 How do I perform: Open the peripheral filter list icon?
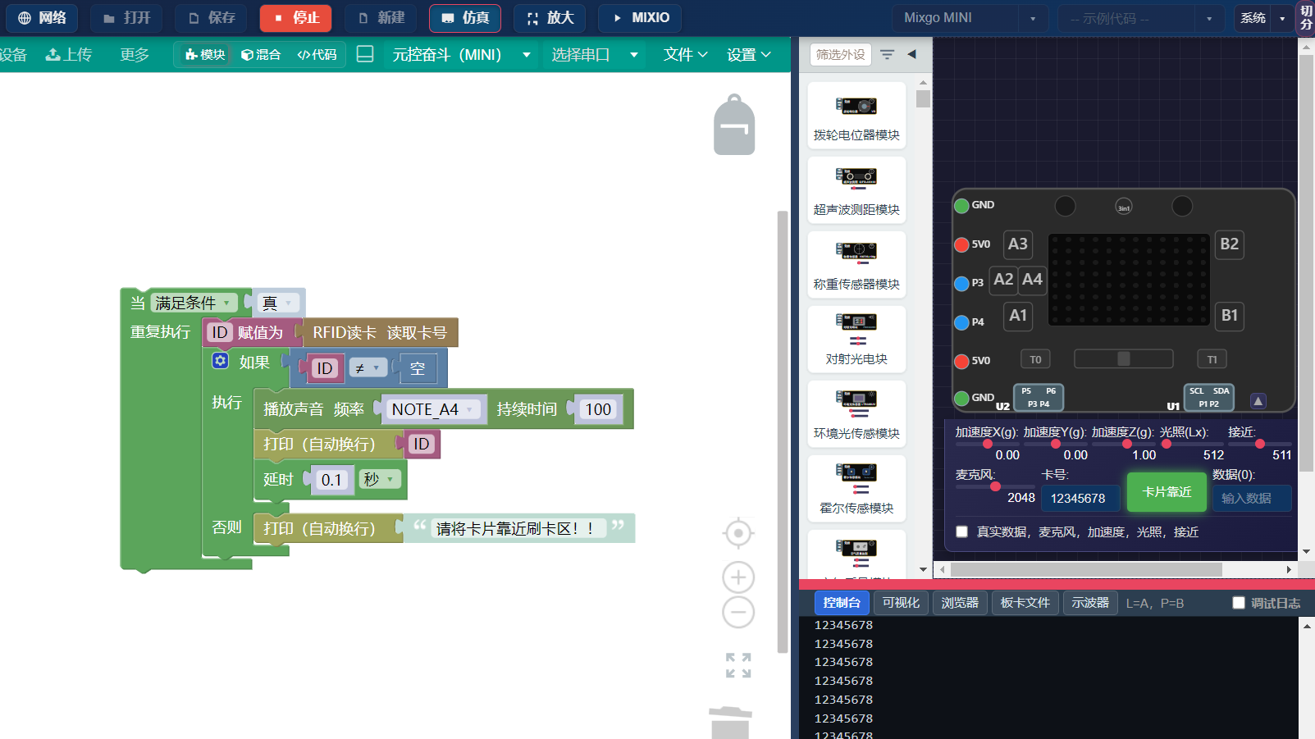pyautogui.click(x=888, y=54)
